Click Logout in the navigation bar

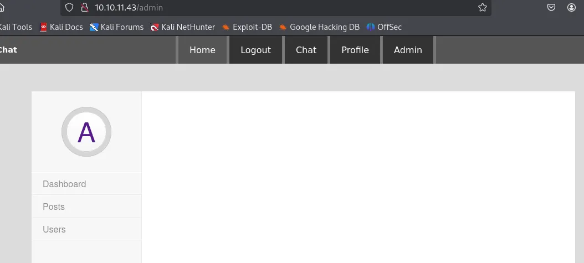point(255,50)
